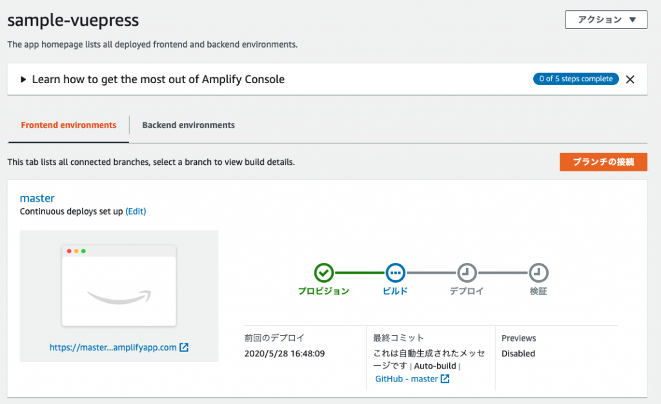Click the 0 of 5 steps complete badge
Screen dimensions: 661x404
pyautogui.click(x=575, y=79)
